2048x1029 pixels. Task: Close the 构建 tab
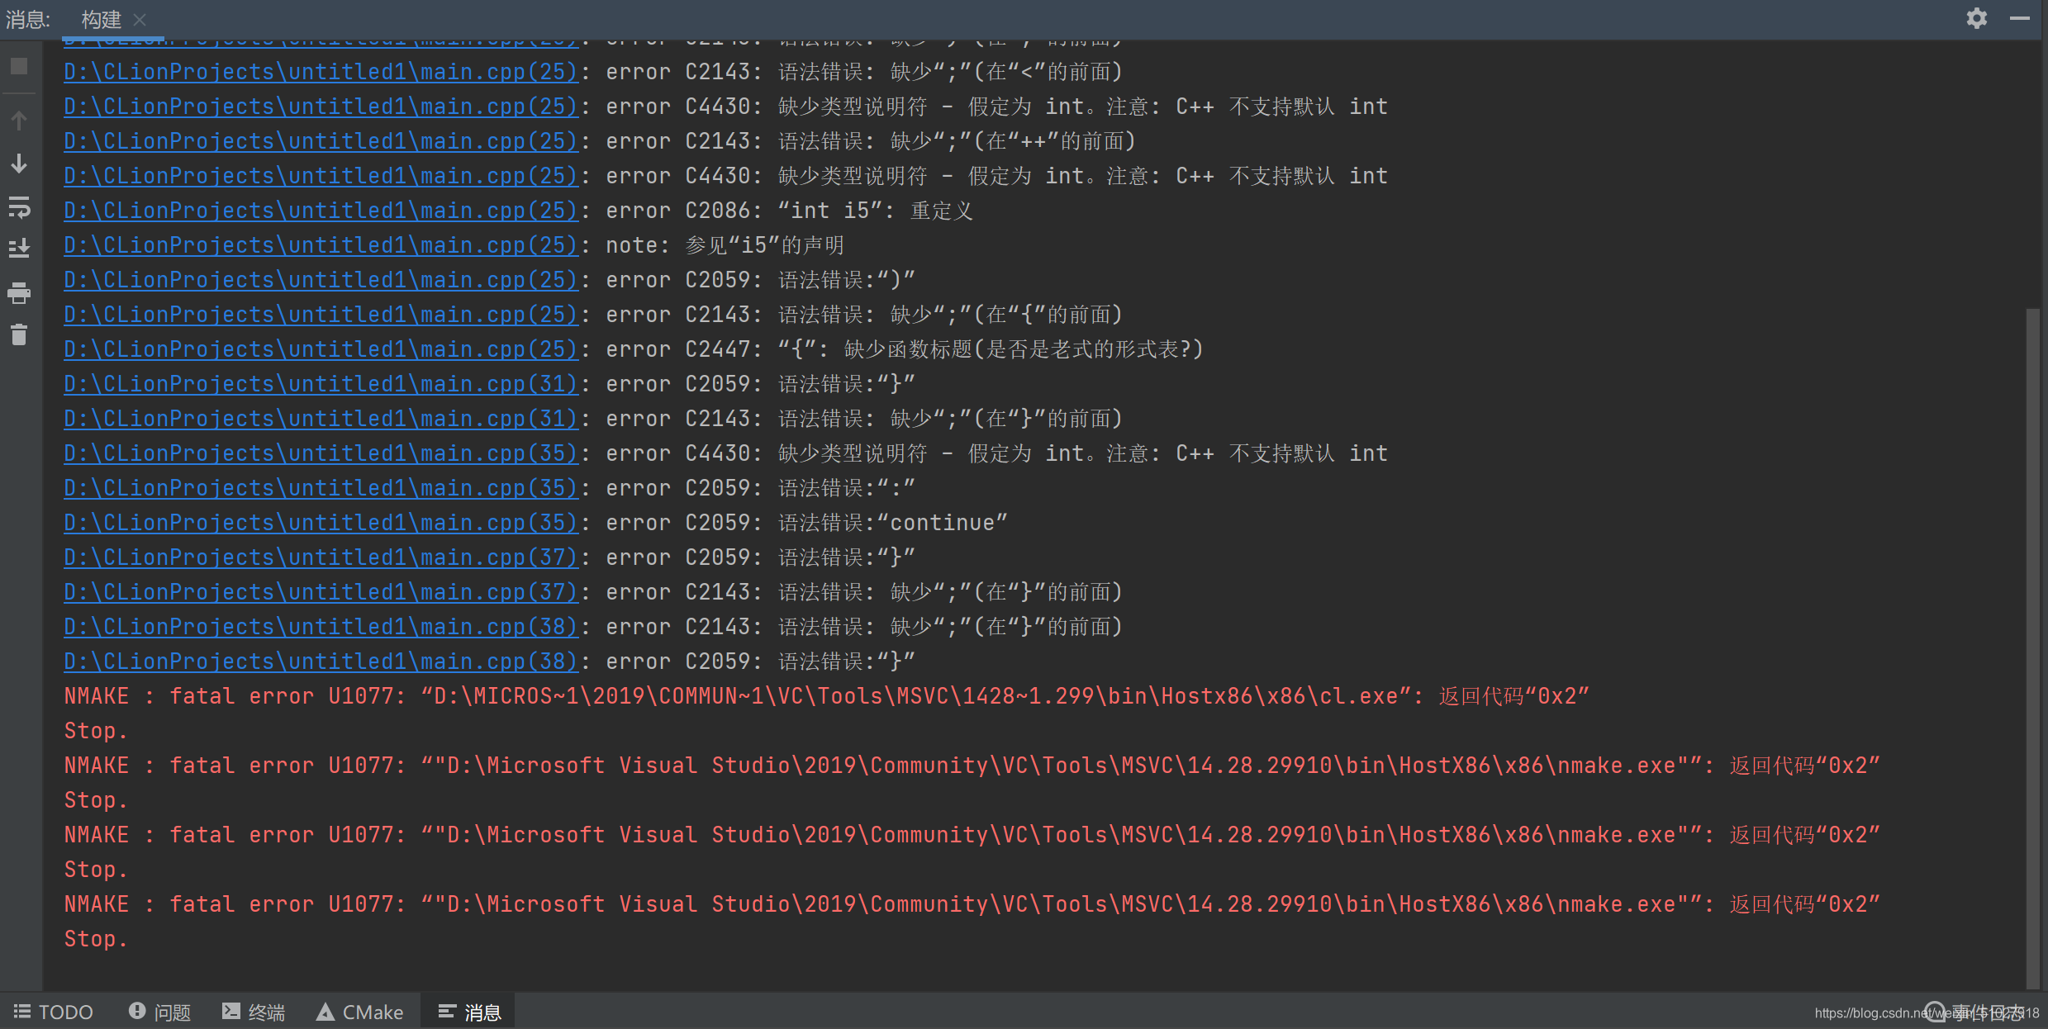pyautogui.click(x=139, y=19)
